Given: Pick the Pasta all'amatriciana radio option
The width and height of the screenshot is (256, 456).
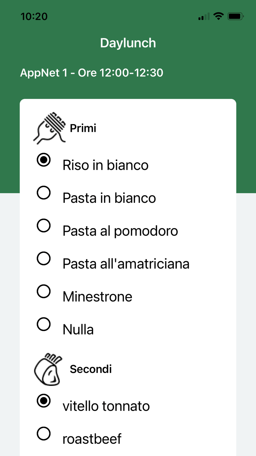Looking at the screenshot, I should point(44,258).
